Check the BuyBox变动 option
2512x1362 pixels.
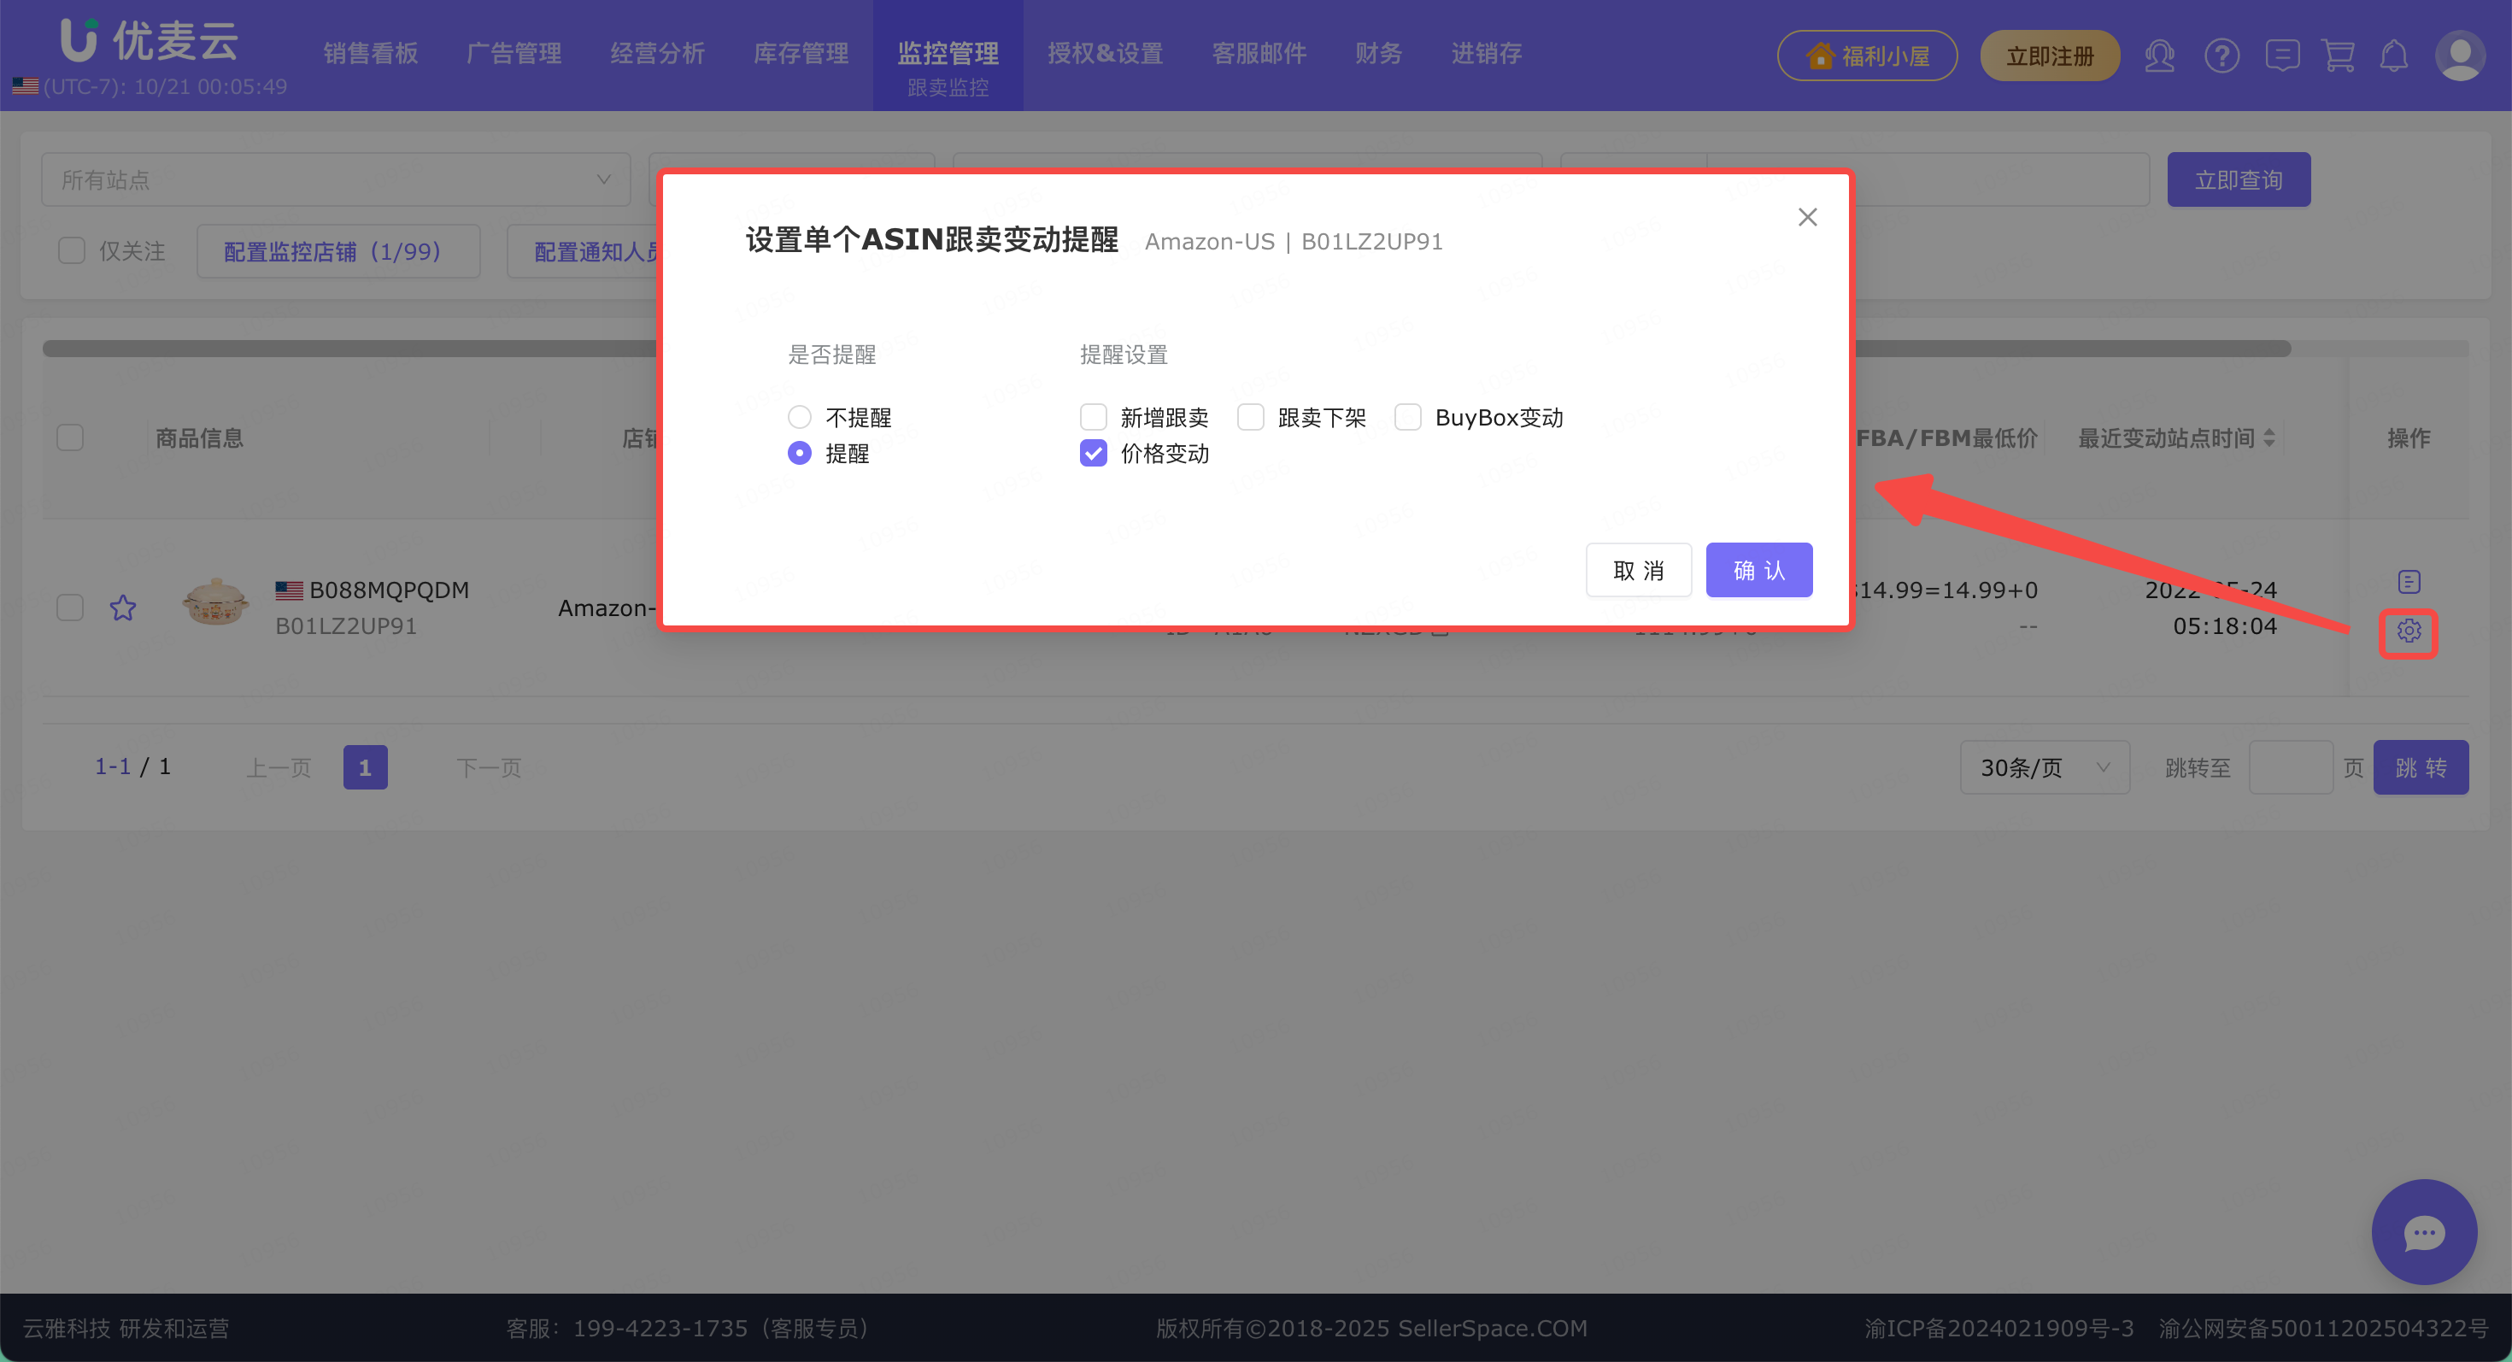[x=1408, y=417]
